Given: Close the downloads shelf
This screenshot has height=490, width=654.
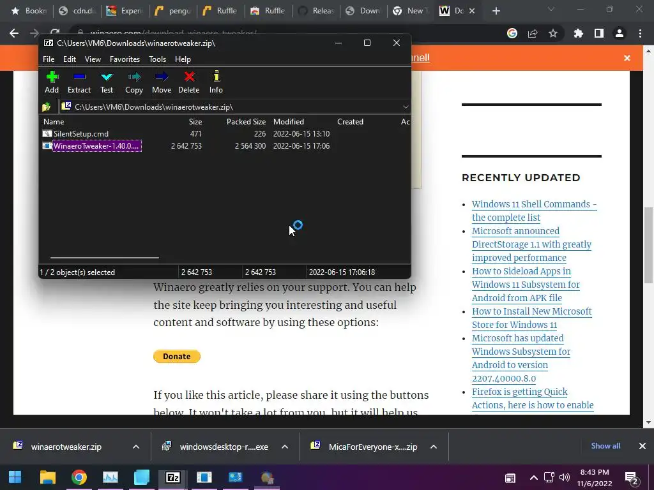Looking at the screenshot, I should click(x=643, y=446).
